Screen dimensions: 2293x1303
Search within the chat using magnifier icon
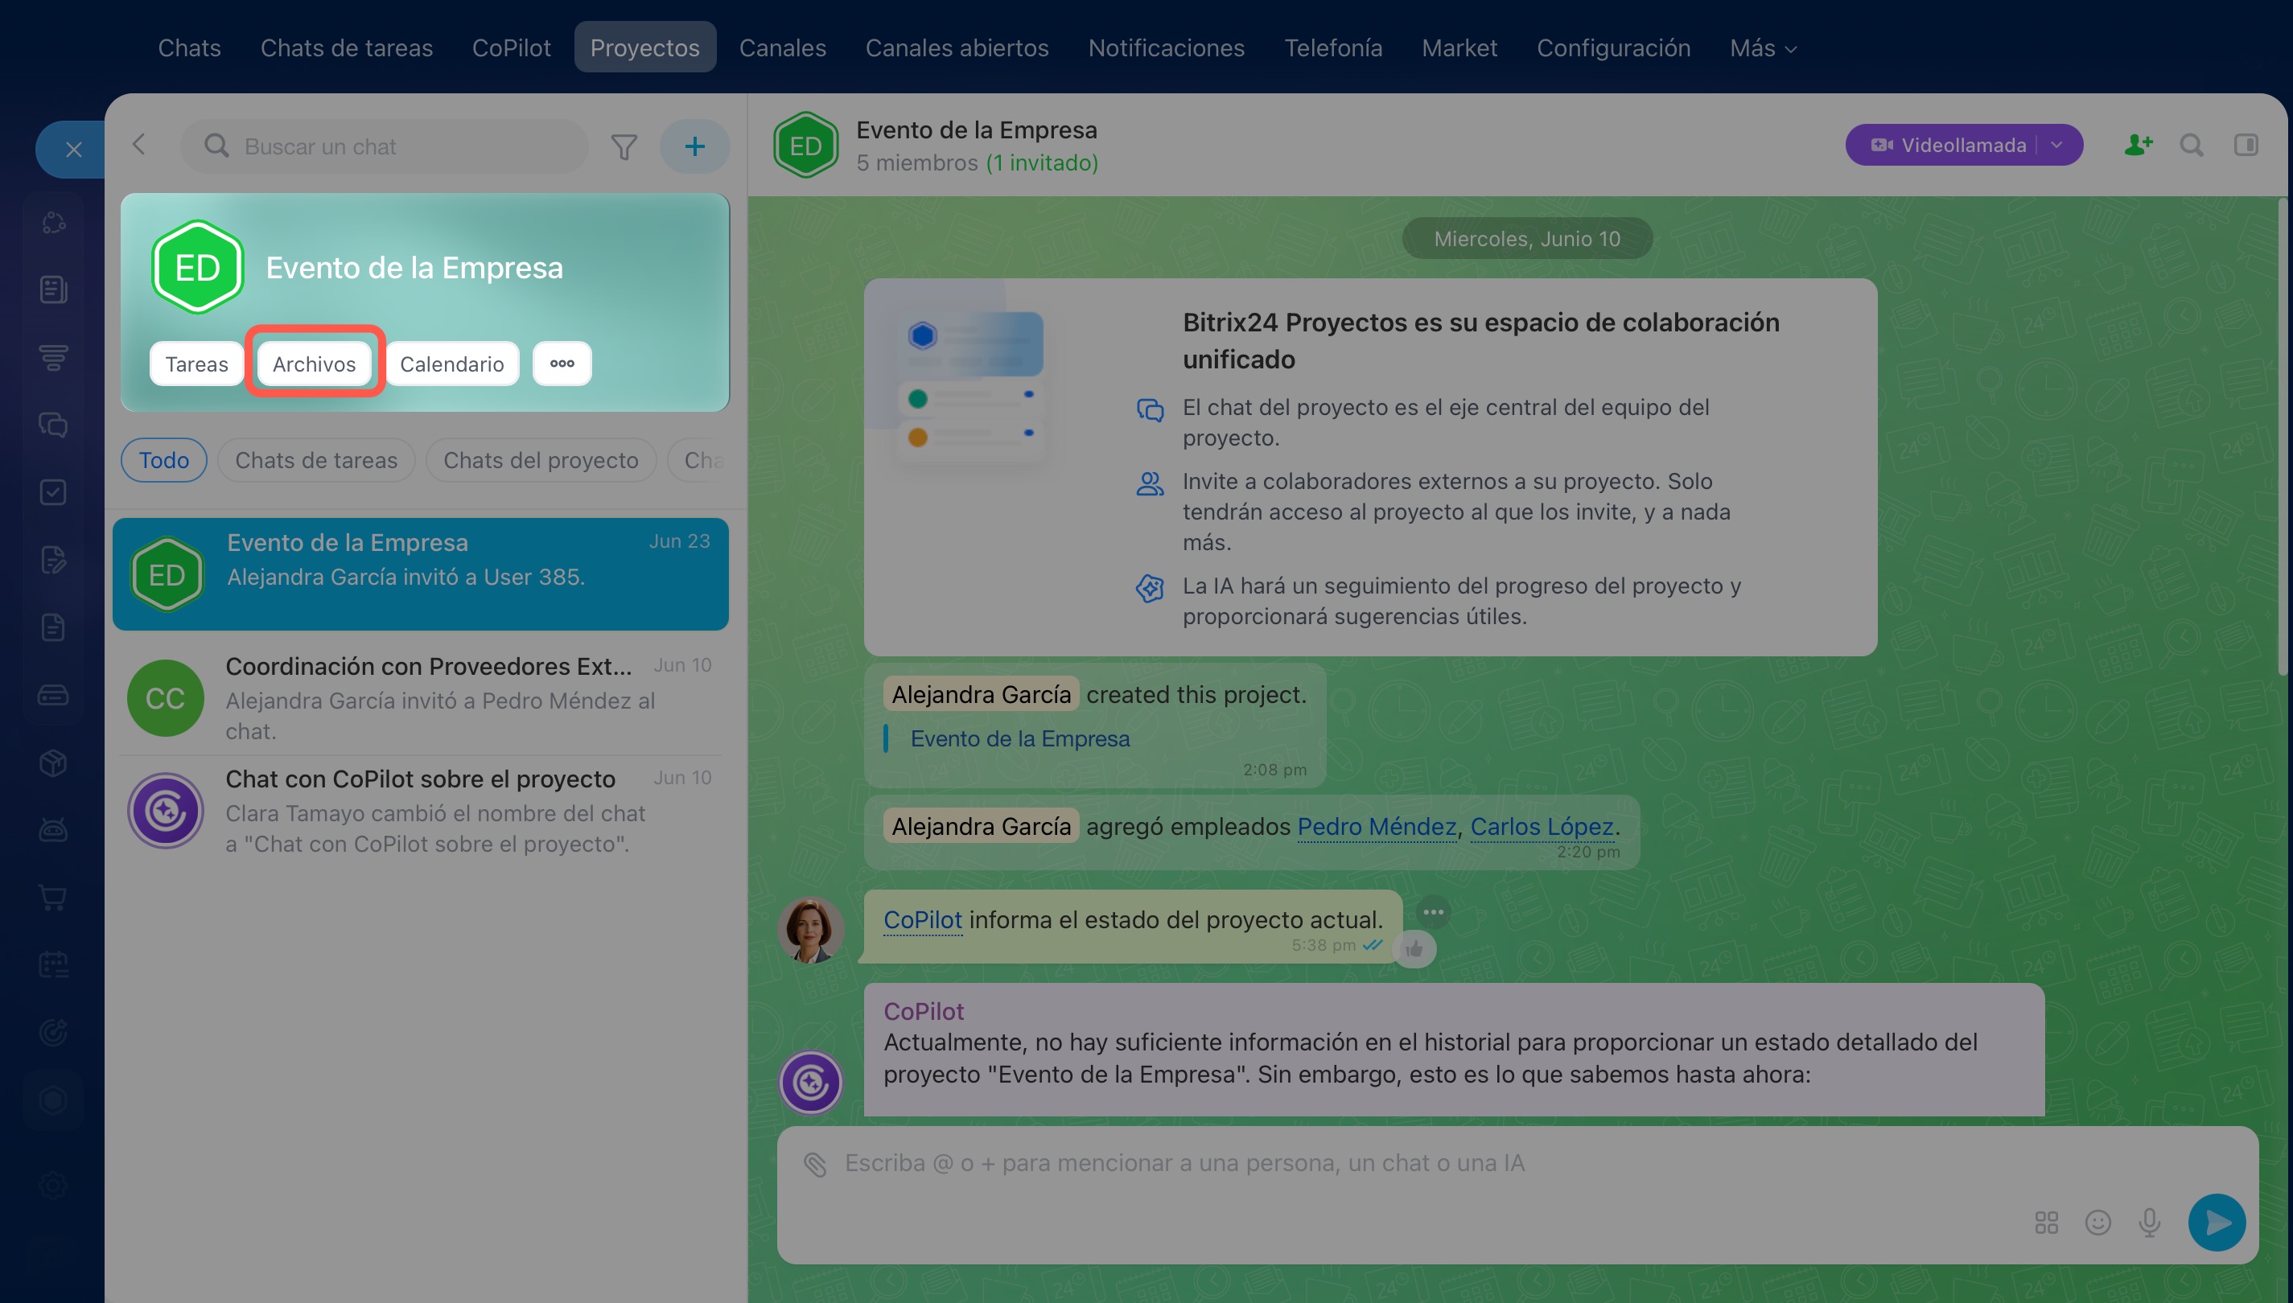coord(2192,145)
